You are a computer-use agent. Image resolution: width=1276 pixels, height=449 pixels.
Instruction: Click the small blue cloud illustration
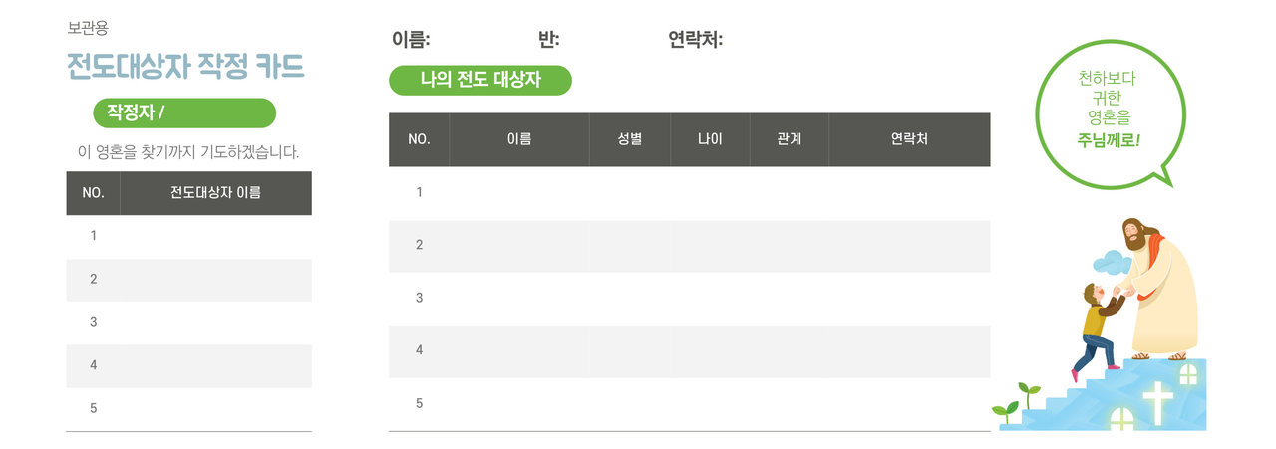tap(1111, 263)
